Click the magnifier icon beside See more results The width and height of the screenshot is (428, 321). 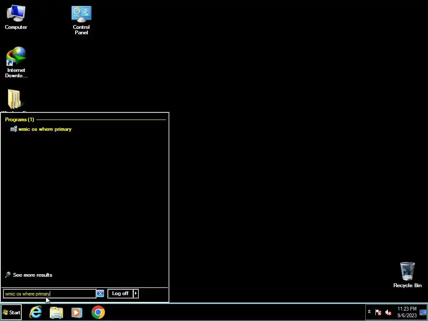click(8, 275)
